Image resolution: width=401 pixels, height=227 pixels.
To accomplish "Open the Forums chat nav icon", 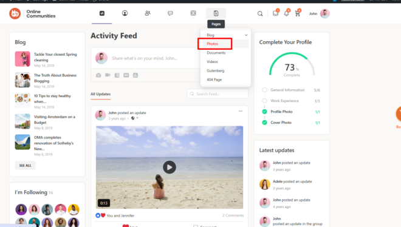I will tap(170, 13).
